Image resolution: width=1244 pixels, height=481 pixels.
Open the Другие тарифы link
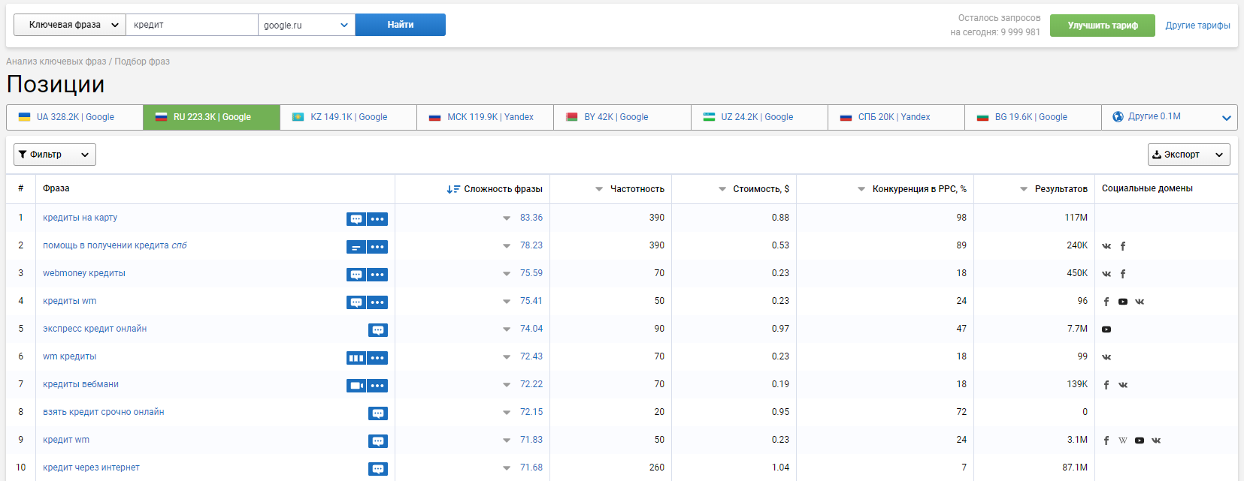(x=1198, y=26)
